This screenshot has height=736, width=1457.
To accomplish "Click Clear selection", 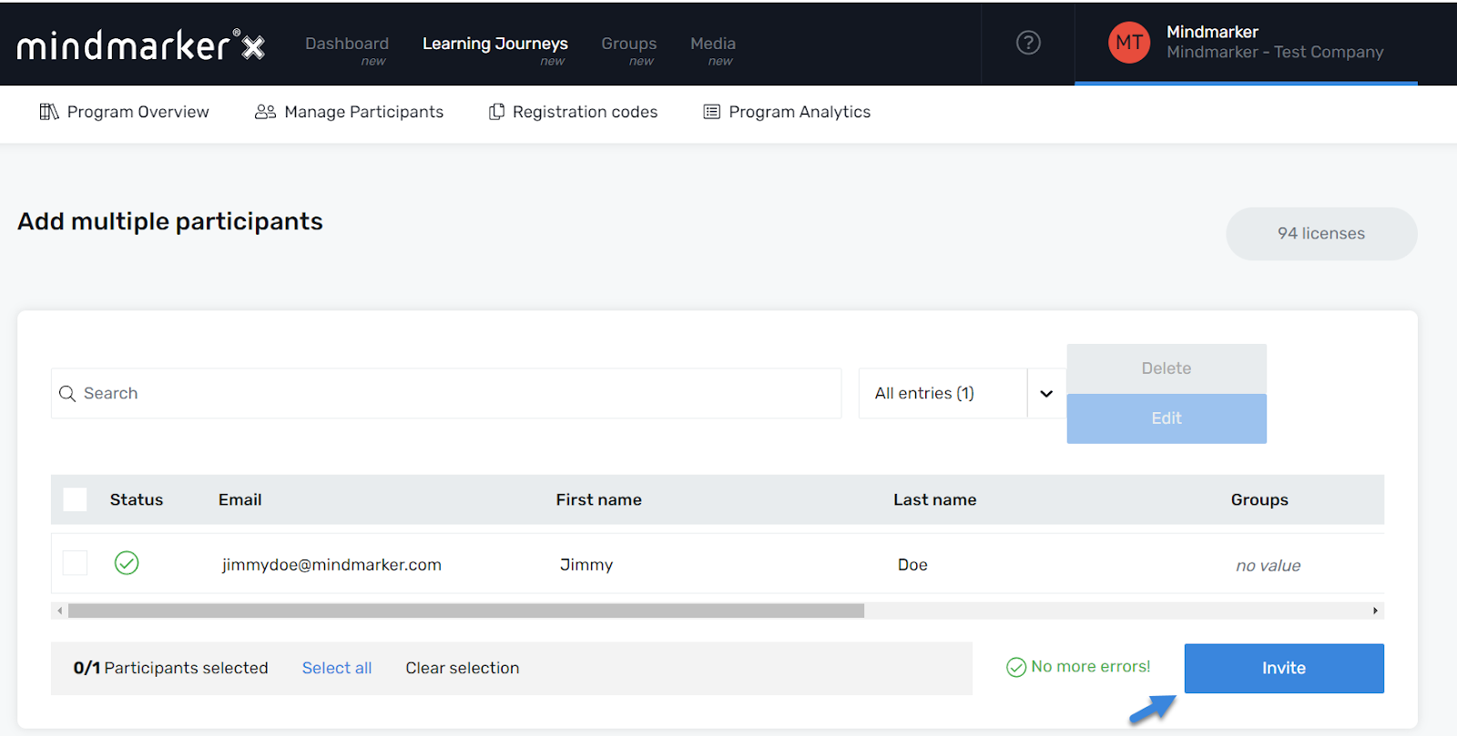I will click(x=463, y=669).
